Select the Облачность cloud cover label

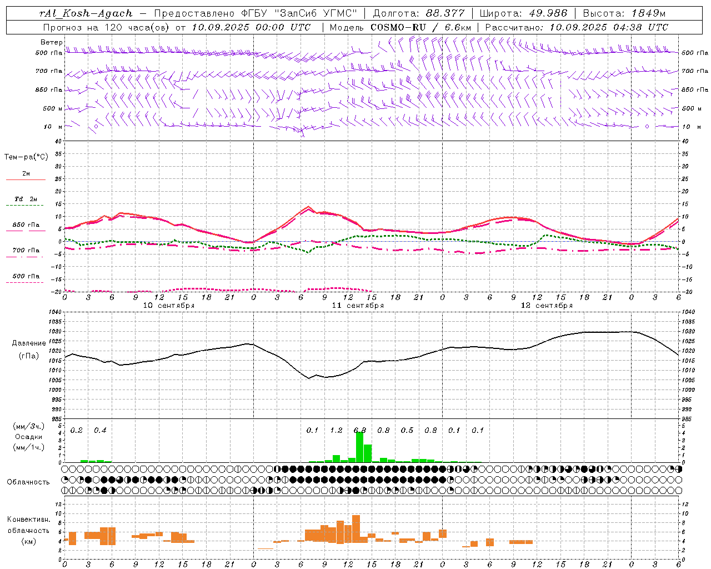tap(28, 482)
